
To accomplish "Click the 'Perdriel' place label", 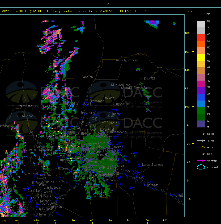I will [x=65, y=155].
